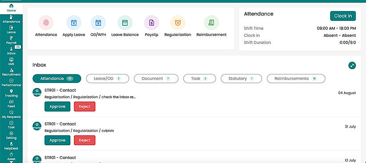This screenshot has width=366, height=163.
Task: Open the Reimbursement shortcut icon
Action: pos(211,23)
